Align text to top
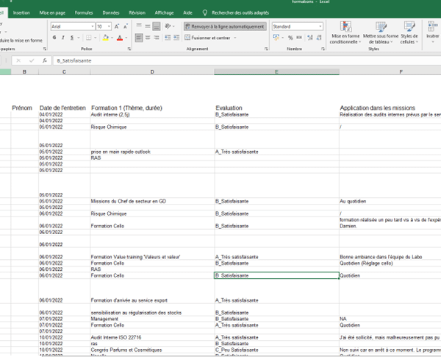 [139, 26]
